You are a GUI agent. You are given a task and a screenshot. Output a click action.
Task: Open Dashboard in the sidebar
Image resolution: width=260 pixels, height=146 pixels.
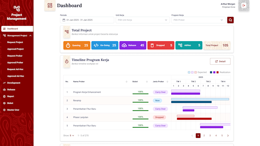click(x=17, y=29)
